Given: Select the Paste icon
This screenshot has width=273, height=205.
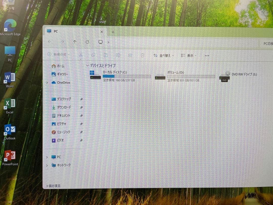Looking at the screenshot, I should click(x=106, y=55).
